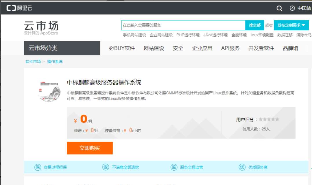
Task: Click the large 0/月 monthly price
Action: pos(83,119)
